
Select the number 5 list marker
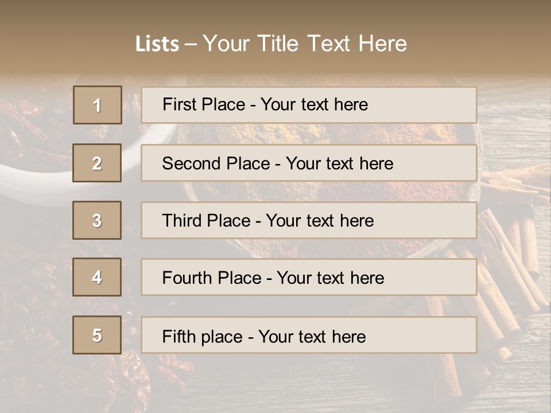tap(97, 335)
